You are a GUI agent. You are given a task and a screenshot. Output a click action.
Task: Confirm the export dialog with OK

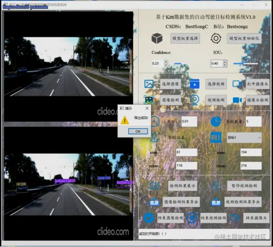138,131
